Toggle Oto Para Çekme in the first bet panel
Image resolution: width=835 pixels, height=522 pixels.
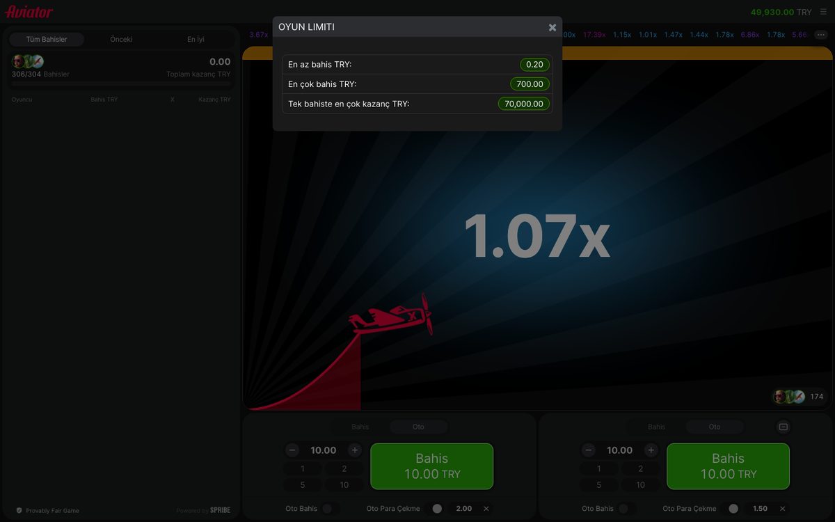click(434, 509)
